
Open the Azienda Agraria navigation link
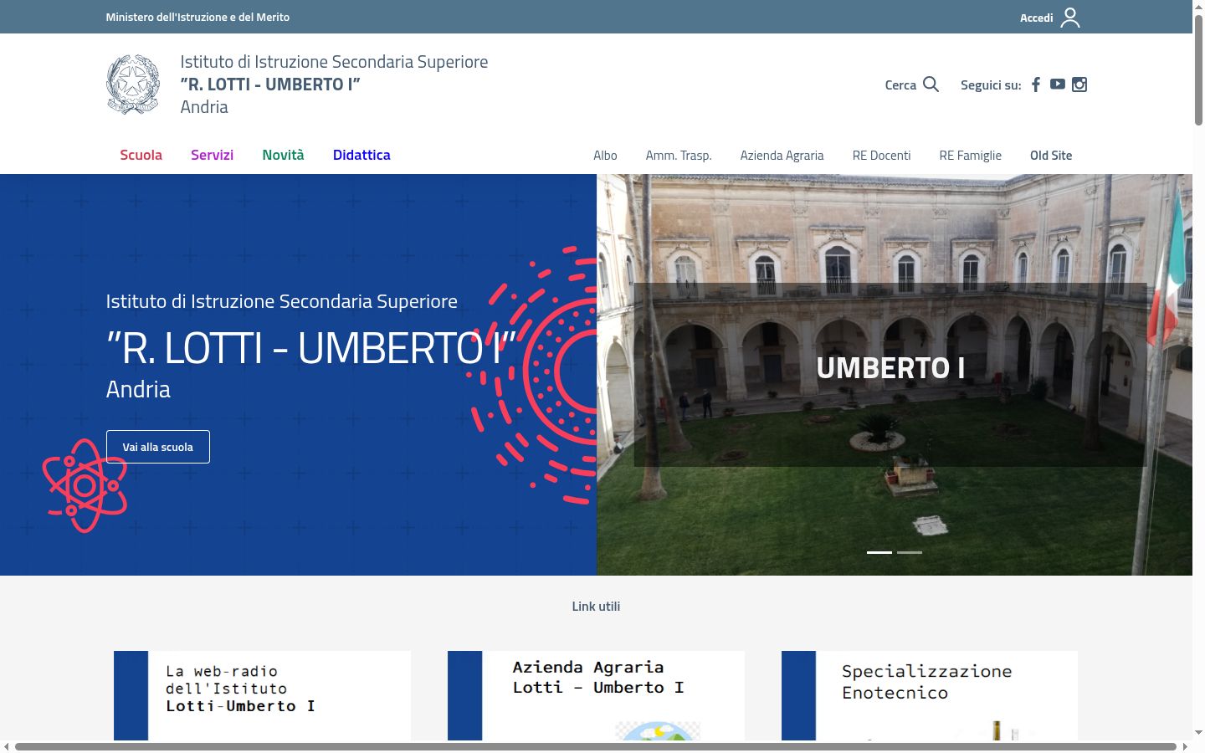coord(782,156)
